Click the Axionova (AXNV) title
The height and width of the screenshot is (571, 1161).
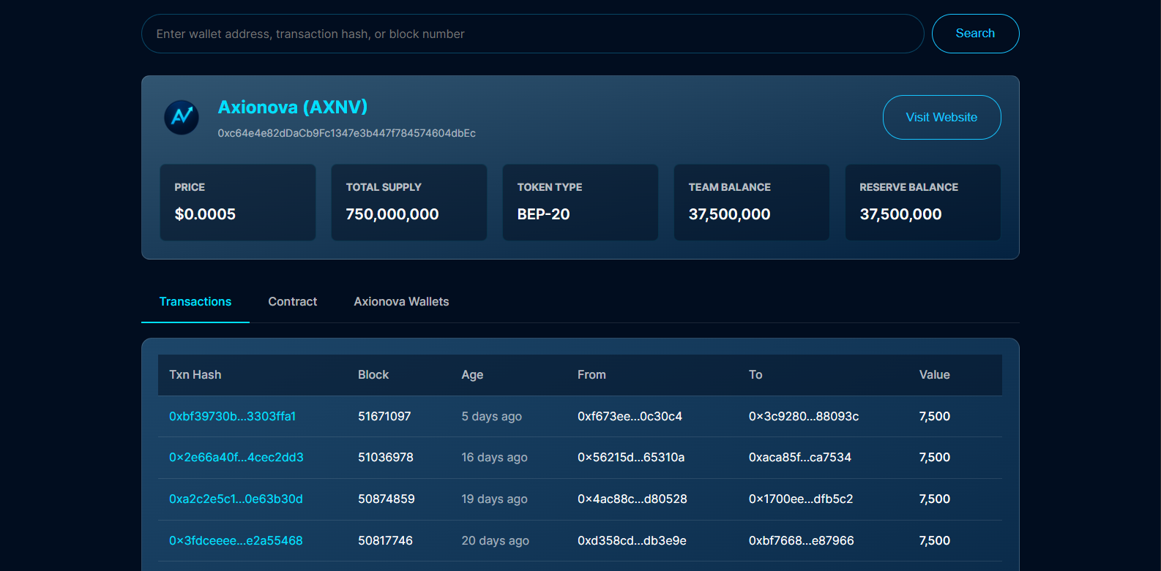click(293, 107)
